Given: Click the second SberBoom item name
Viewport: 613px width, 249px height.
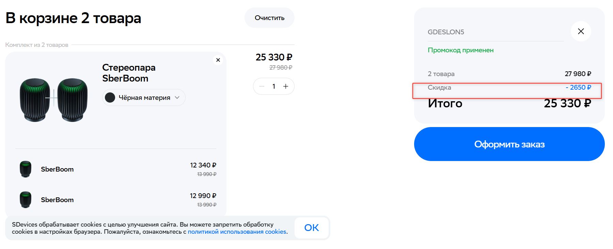Looking at the screenshot, I should 57,200.
